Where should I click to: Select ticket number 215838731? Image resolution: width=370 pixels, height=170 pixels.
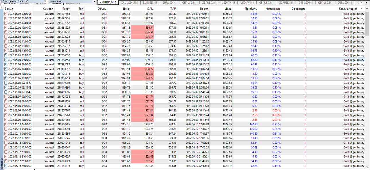click(x=64, y=32)
